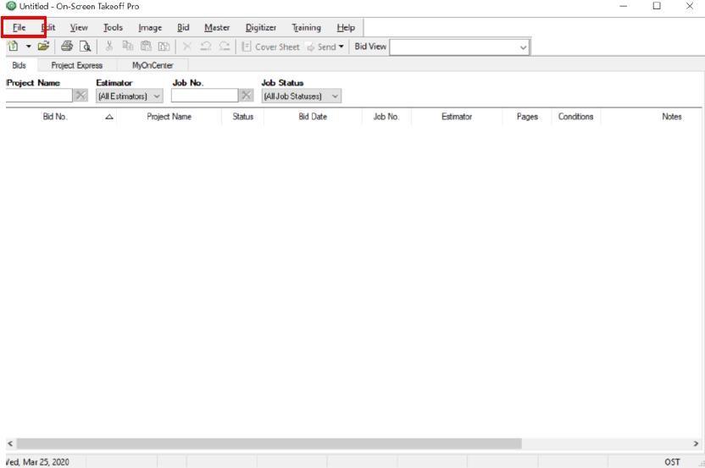Click the Undo toolbar icon
The width and height of the screenshot is (705, 468).
pos(206,47)
